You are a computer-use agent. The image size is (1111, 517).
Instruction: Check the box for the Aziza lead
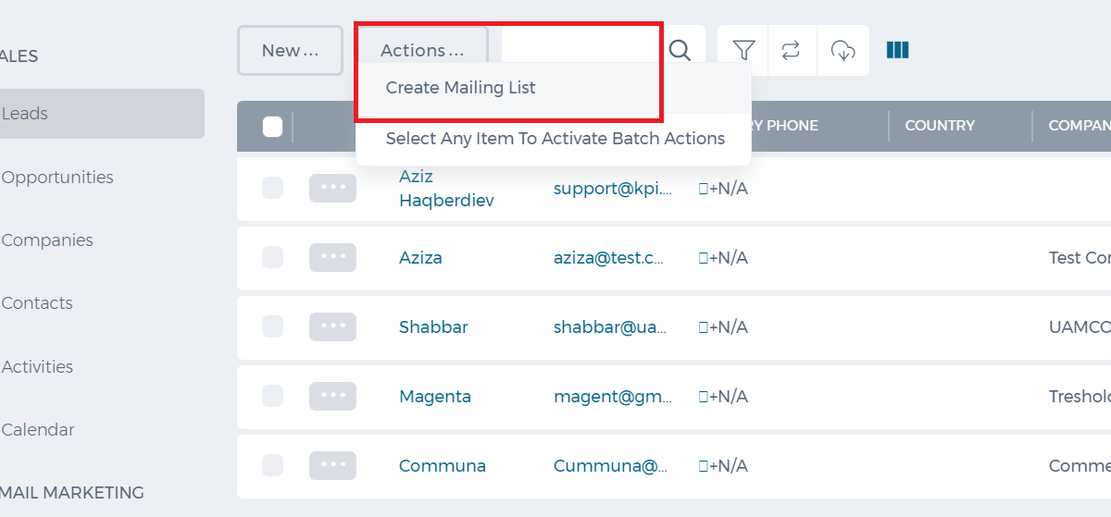tap(272, 258)
